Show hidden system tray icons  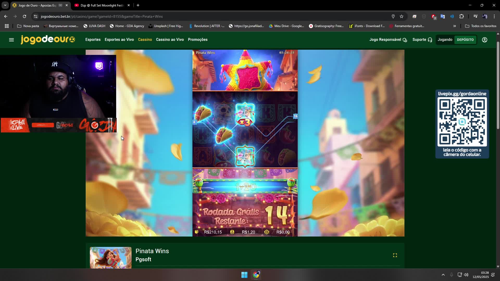click(443, 275)
